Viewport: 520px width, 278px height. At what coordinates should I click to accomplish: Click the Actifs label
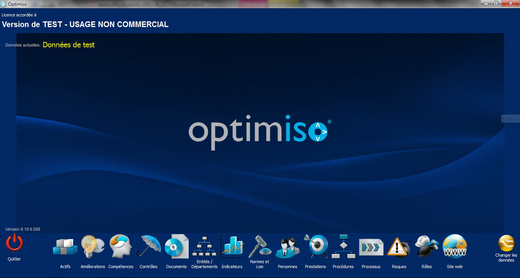point(65,267)
